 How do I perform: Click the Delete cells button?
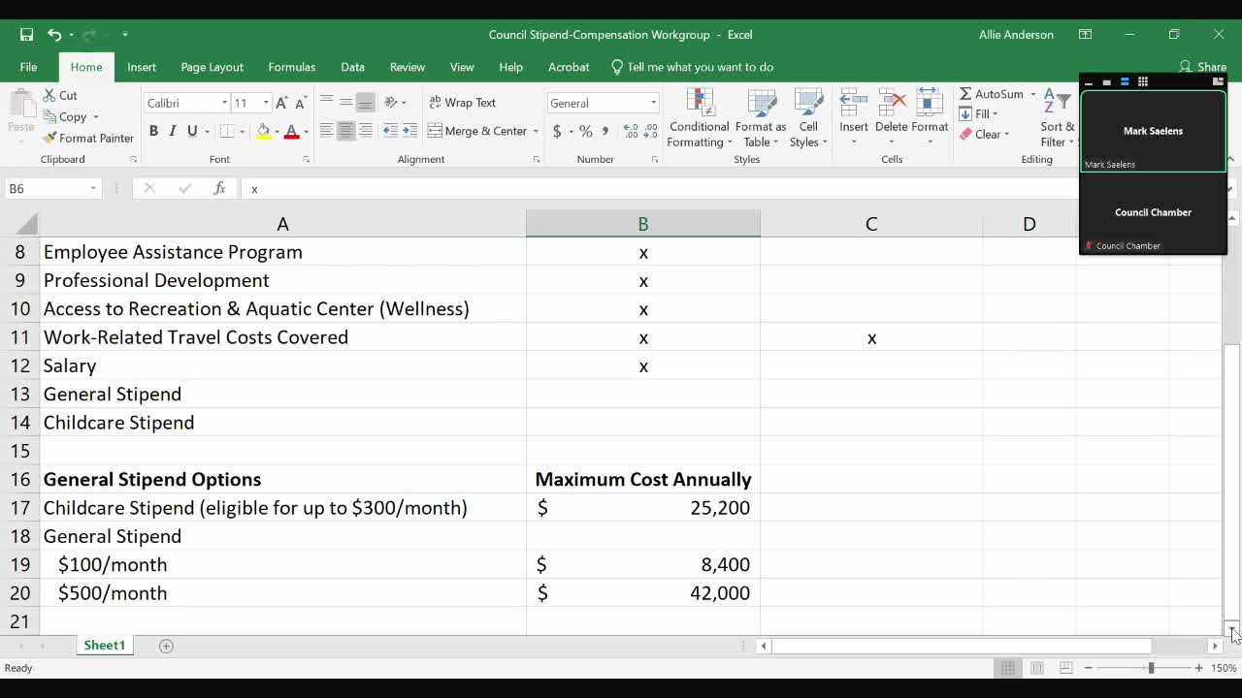coord(891,118)
